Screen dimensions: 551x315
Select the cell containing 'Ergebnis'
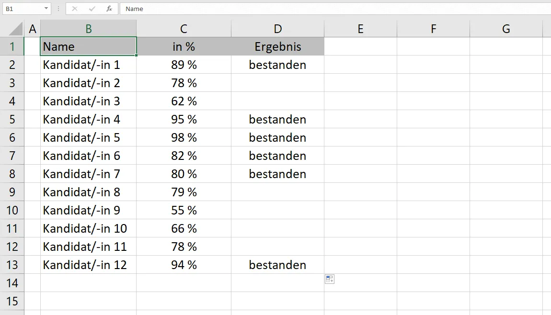tap(277, 46)
